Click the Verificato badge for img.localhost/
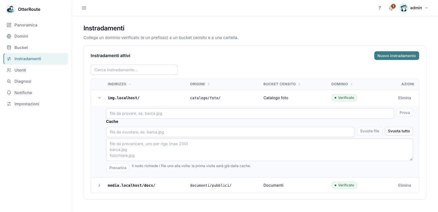Screen dimensions: 438x212 coord(344,98)
